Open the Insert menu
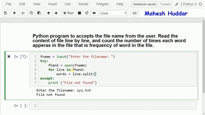Screen dimensions: 205x115 (x=53, y=4)
